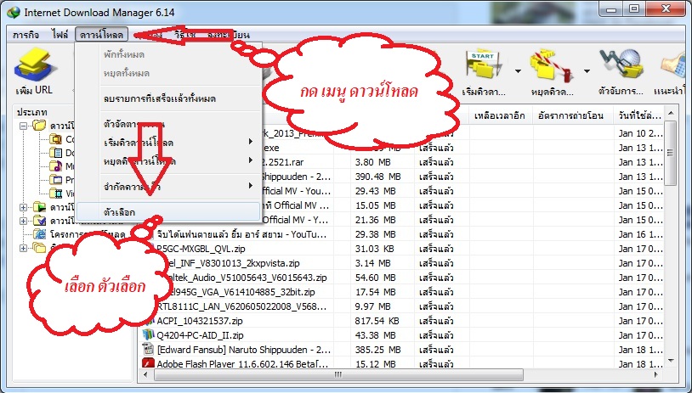Choose ตัวเลือก from the menu

(x=168, y=212)
